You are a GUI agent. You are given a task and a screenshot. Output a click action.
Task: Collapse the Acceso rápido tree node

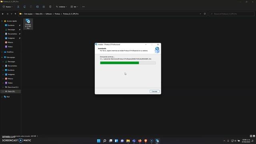(x=2, y=21)
